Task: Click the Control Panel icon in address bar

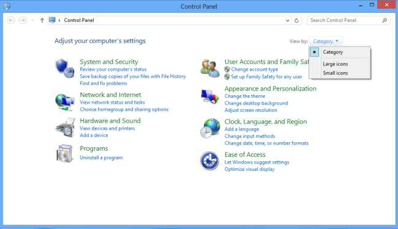Action: [x=52, y=20]
